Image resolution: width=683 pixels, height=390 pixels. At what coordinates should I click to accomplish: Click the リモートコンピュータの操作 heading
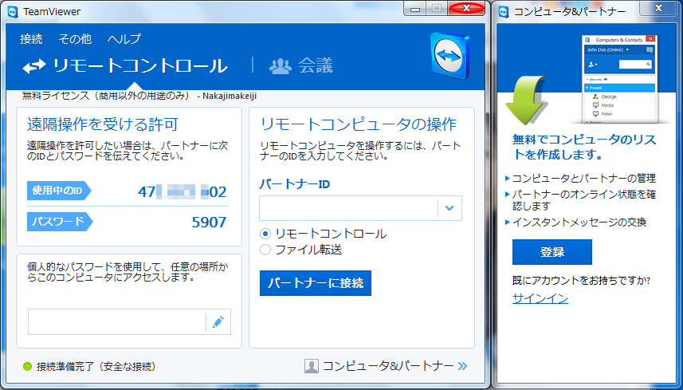point(358,124)
